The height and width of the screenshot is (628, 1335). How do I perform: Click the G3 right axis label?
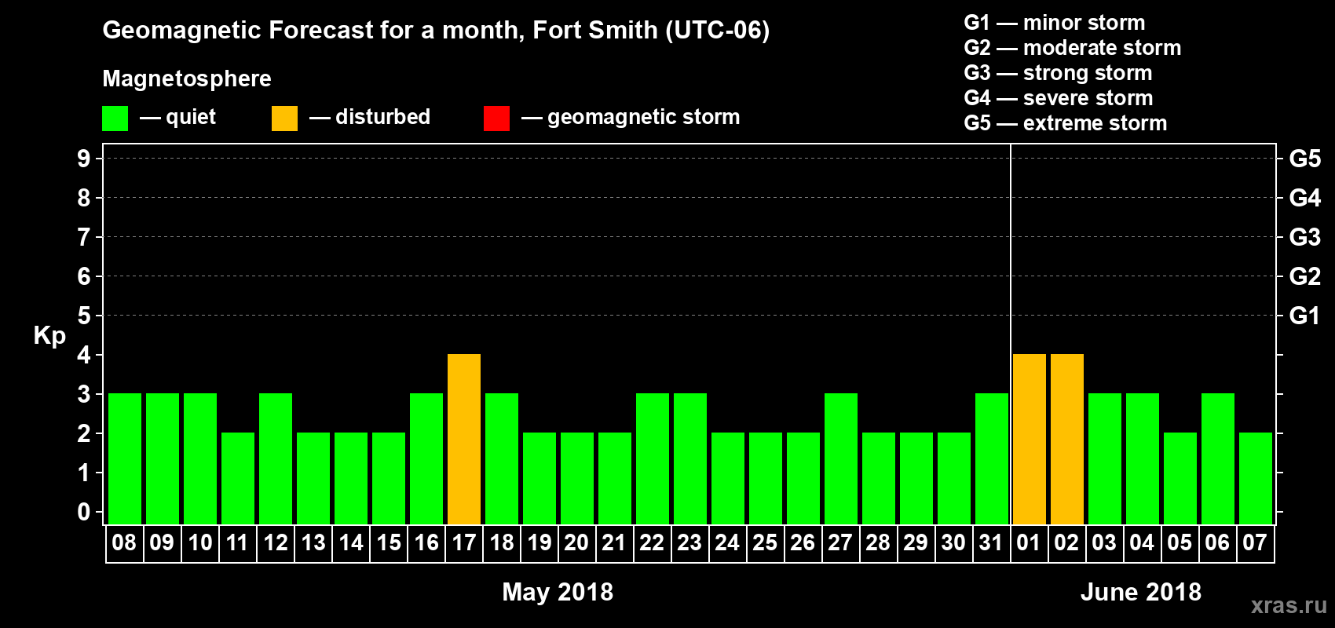[1304, 237]
